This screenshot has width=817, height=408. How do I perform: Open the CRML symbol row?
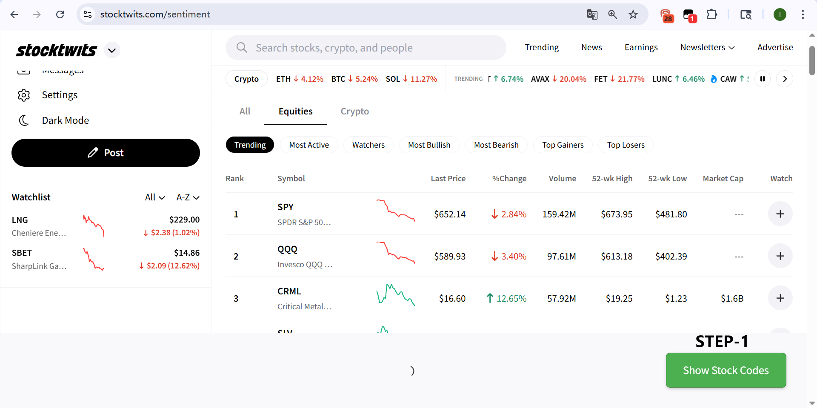click(509, 298)
